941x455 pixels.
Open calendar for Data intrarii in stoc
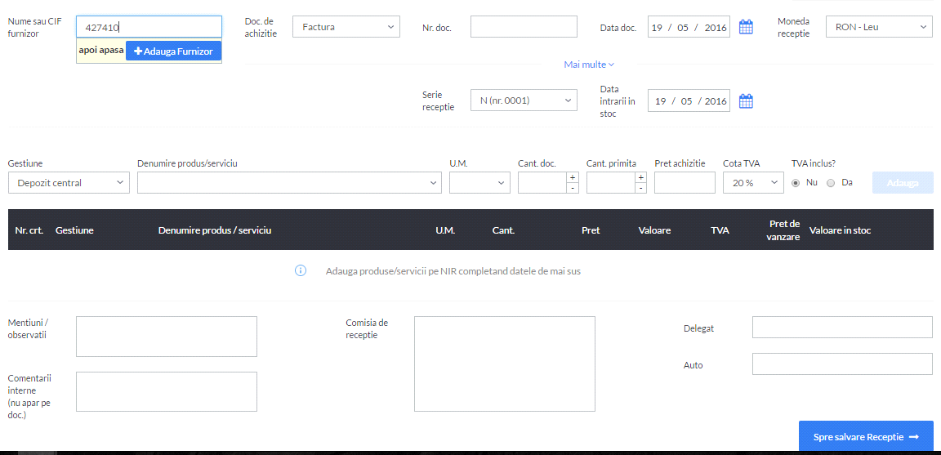click(x=745, y=100)
